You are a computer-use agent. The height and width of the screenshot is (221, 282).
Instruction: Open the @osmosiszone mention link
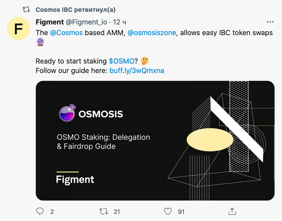click(152, 33)
